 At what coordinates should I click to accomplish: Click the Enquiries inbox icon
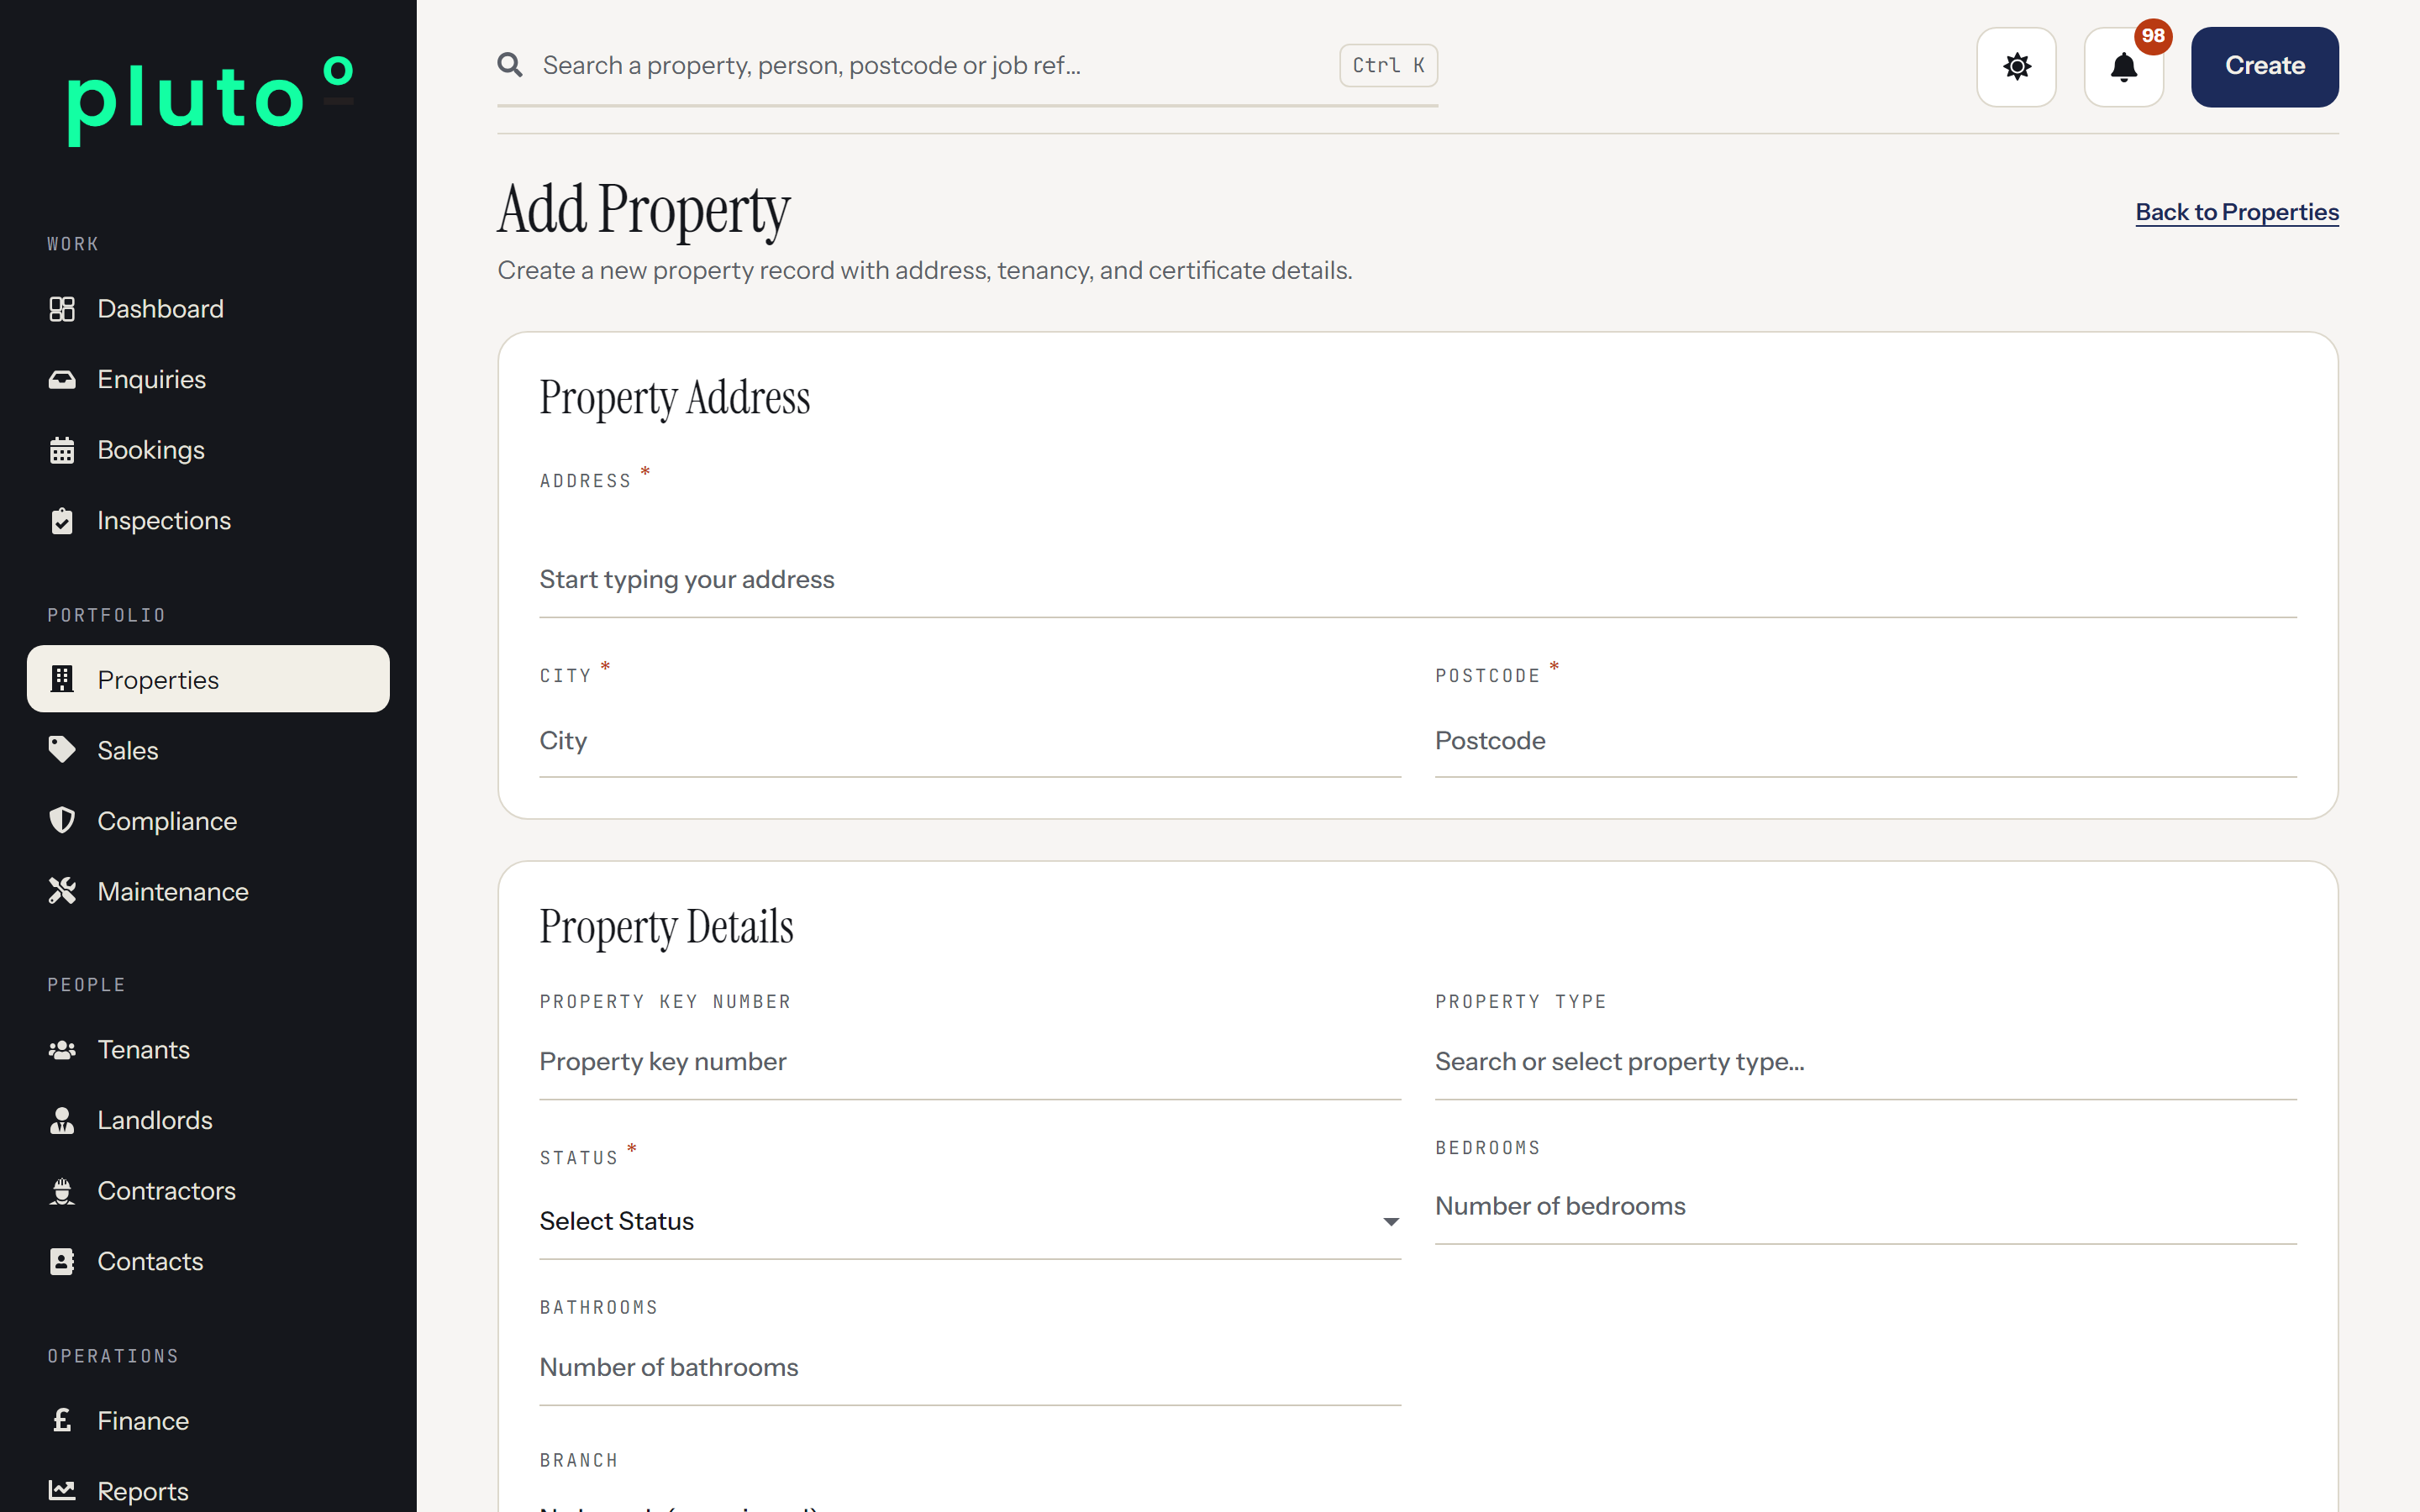(62, 379)
